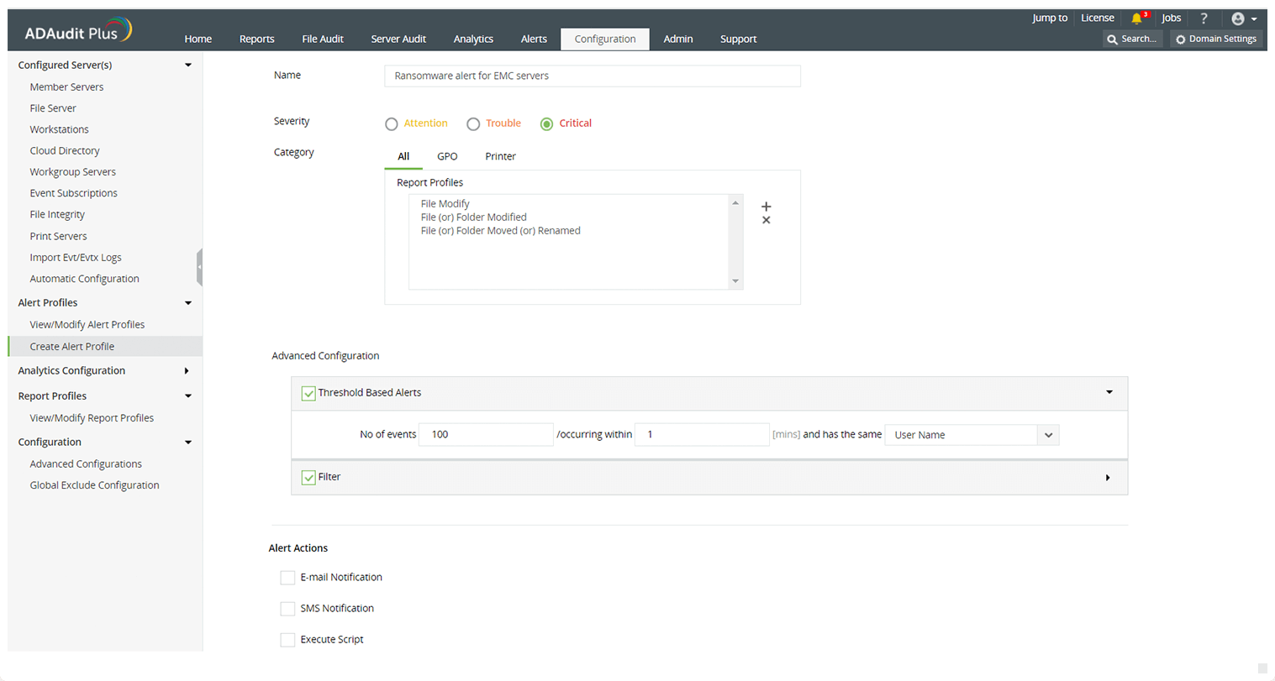The width and height of the screenshot is (1275, 681).
Task: Open the Support menu
Action: [x=739, y=39]
